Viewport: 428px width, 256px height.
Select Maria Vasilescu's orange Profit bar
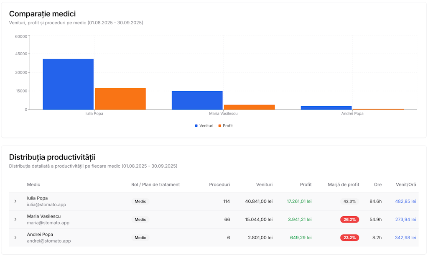pos(249,107)
